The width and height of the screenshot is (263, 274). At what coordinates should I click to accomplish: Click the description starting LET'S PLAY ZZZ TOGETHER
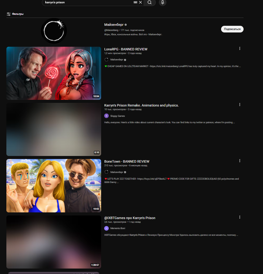pos(172,181)
